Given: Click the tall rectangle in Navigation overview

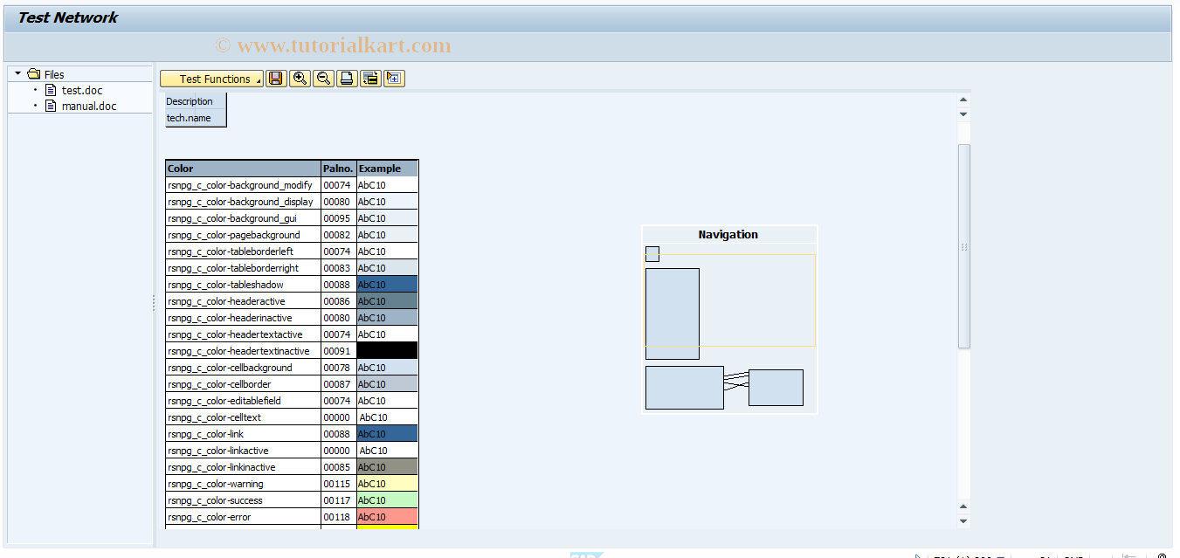Looking at the screenshot, I should tap(673, 313).
